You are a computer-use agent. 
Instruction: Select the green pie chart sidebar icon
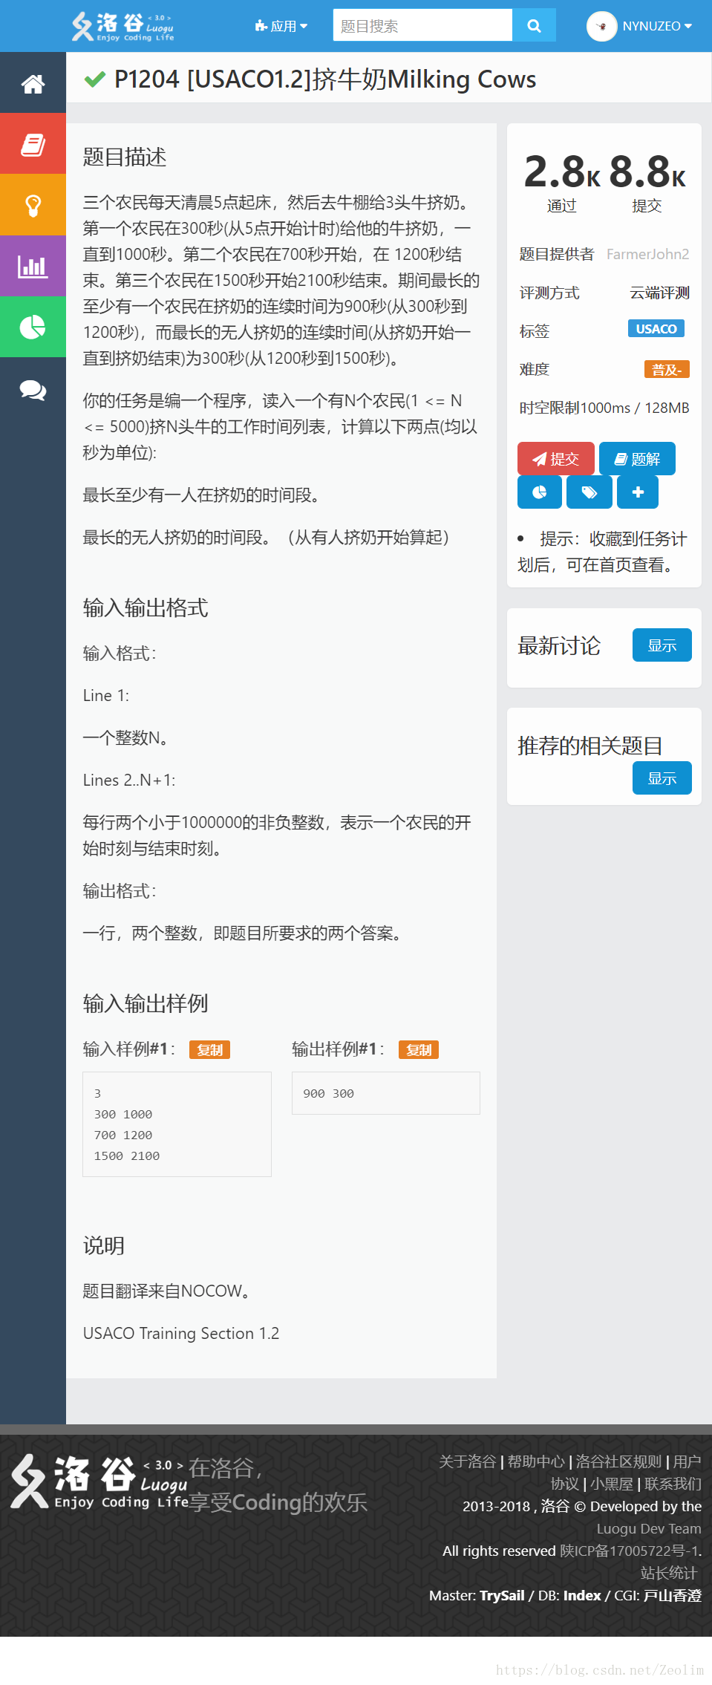coord(33,327)
